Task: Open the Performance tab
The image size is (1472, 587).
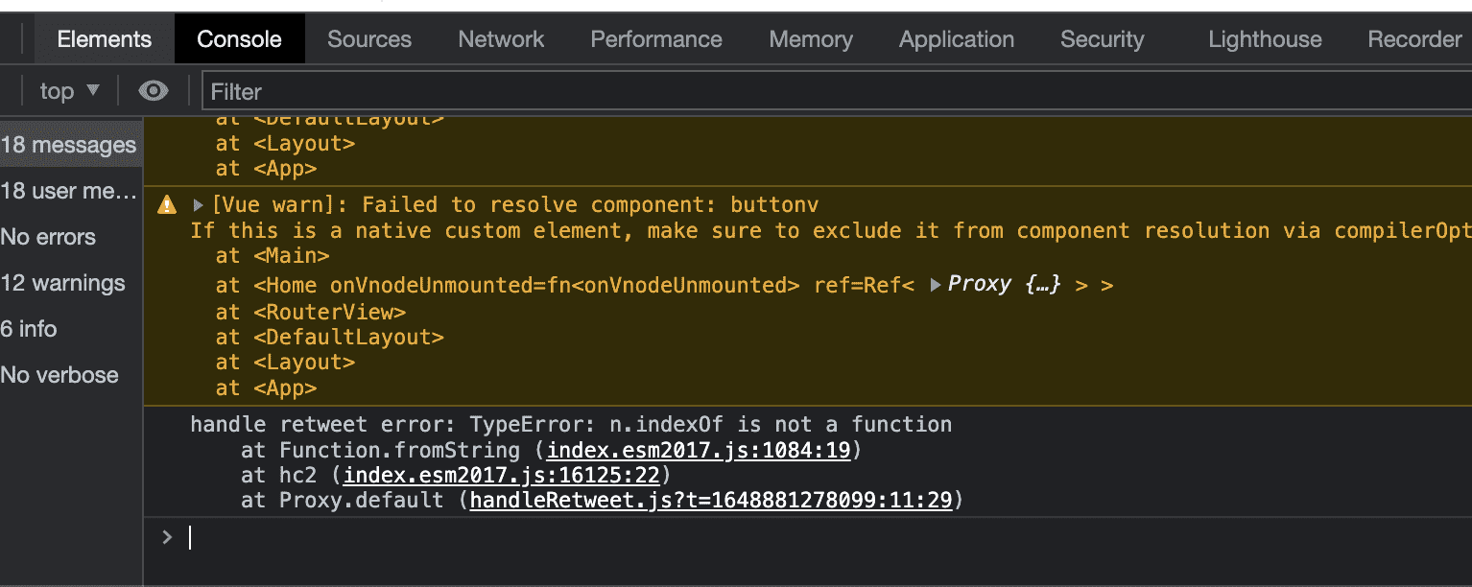Action: (x=656, y=39)
